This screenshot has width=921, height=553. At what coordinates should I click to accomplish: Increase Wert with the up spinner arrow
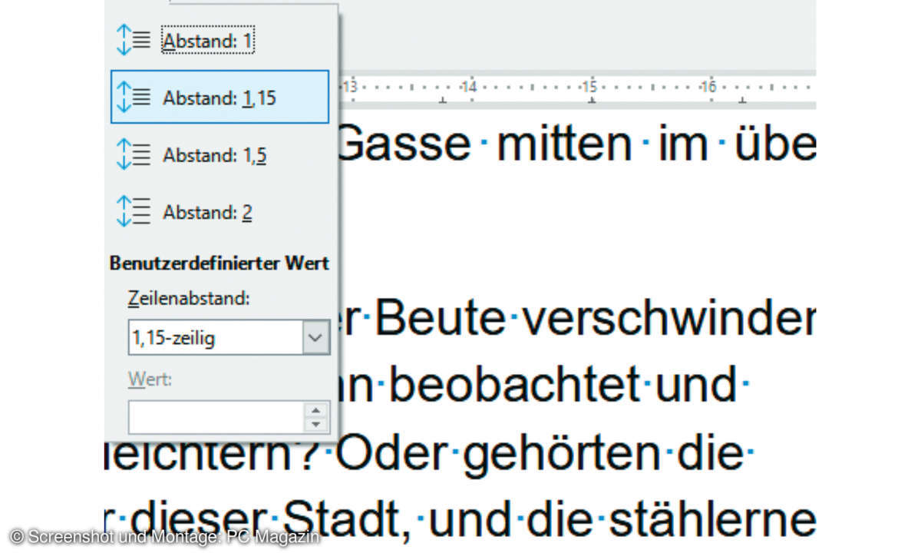(x=316, y=410)
